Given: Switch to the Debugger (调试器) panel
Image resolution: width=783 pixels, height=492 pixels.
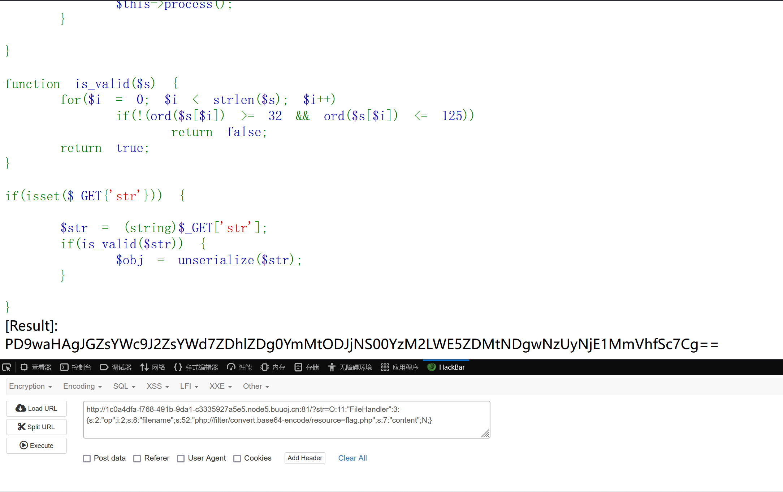Looking at the screenshot, I should click(116, 367).
